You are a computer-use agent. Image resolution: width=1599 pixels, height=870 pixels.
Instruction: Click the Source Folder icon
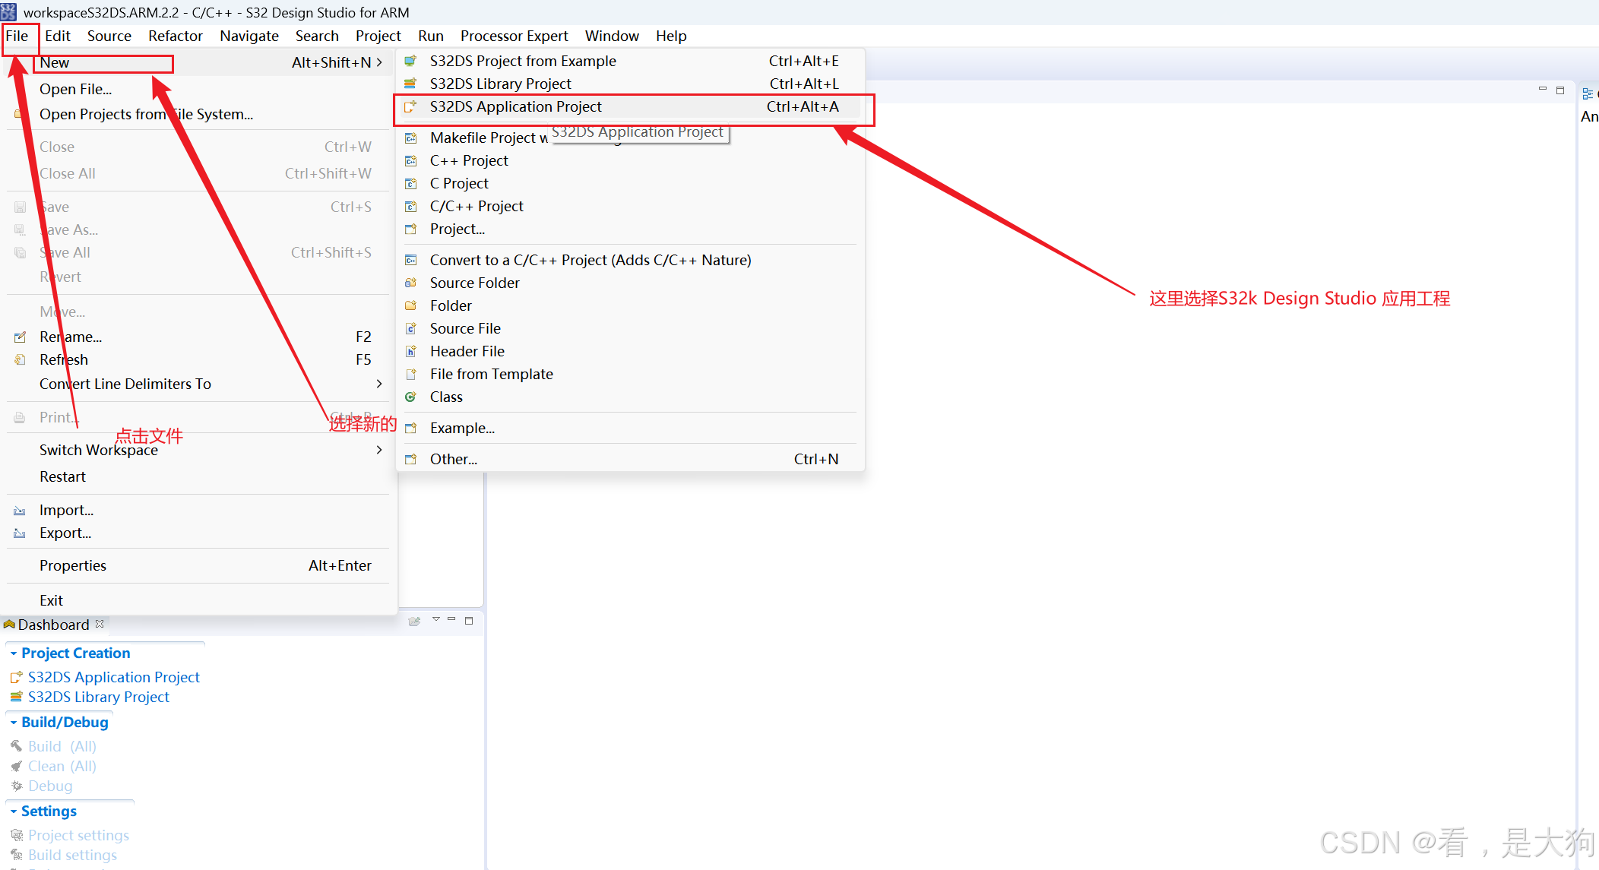point(410,283)
